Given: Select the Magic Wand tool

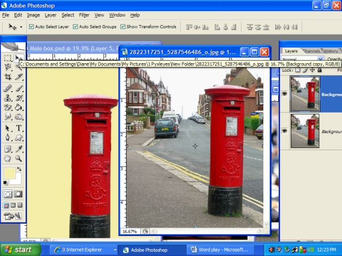Looking at the screenshot, I should pos(18,67).
